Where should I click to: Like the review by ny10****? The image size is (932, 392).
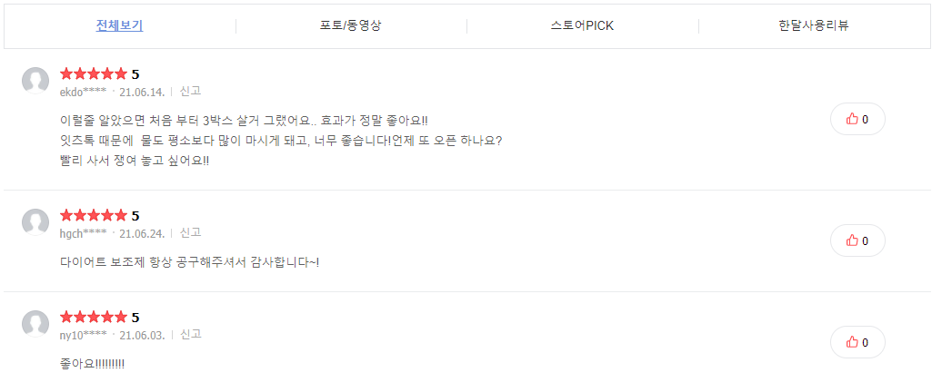[857, 342]
